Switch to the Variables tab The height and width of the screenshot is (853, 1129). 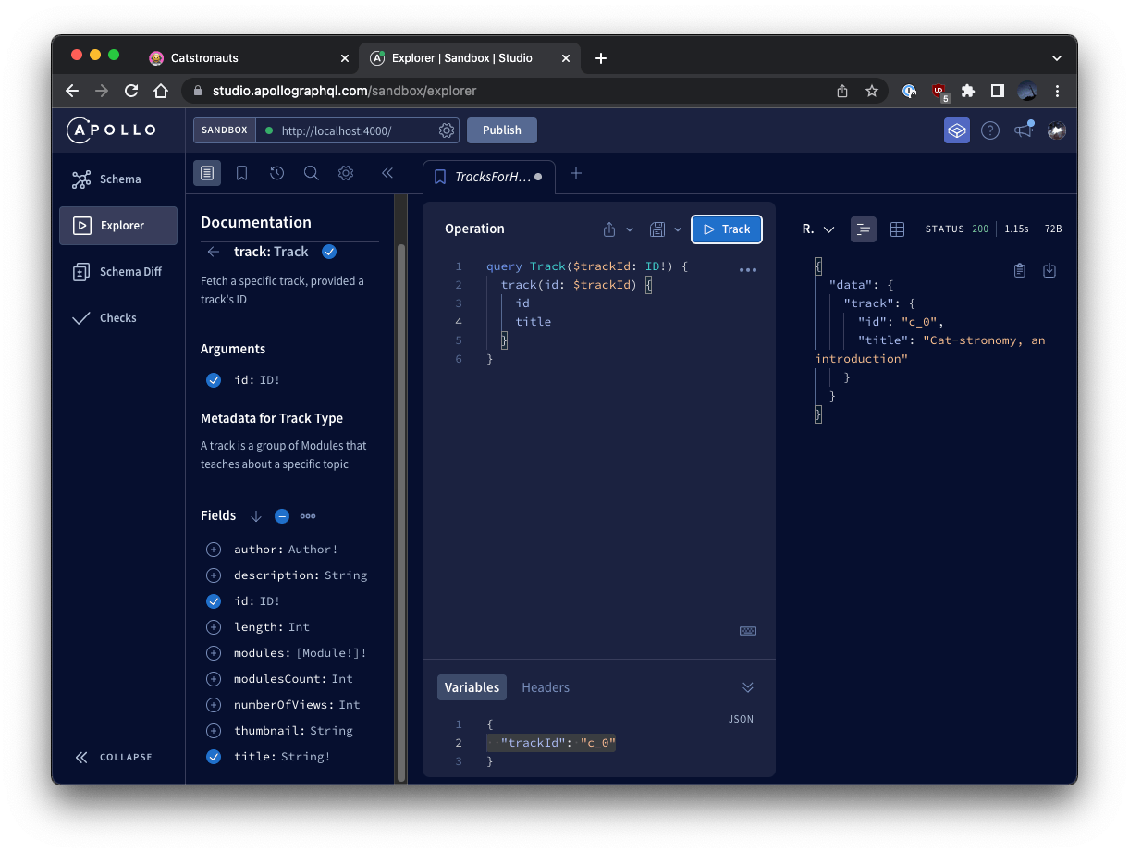[472, 687]
